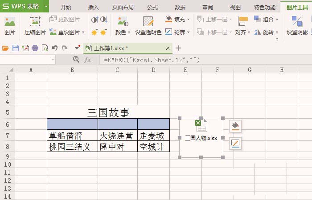Select column B header
This screenshot has width=312, height=200.
tap(72, 70)
